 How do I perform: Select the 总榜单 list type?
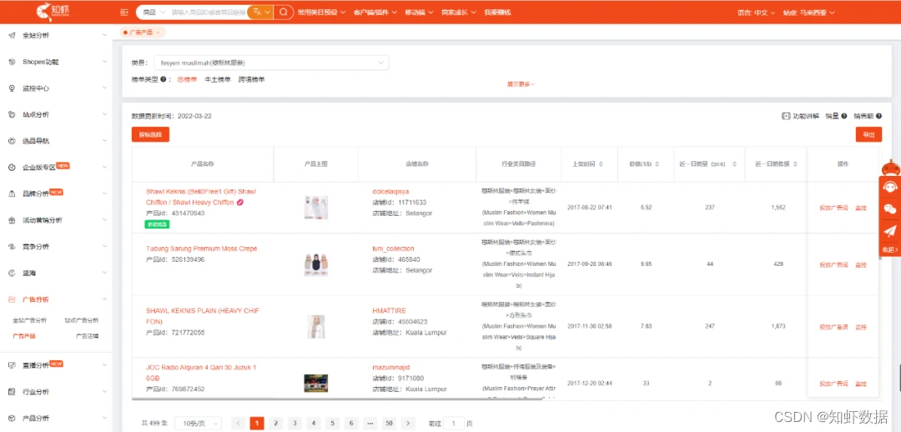(187, 80)
